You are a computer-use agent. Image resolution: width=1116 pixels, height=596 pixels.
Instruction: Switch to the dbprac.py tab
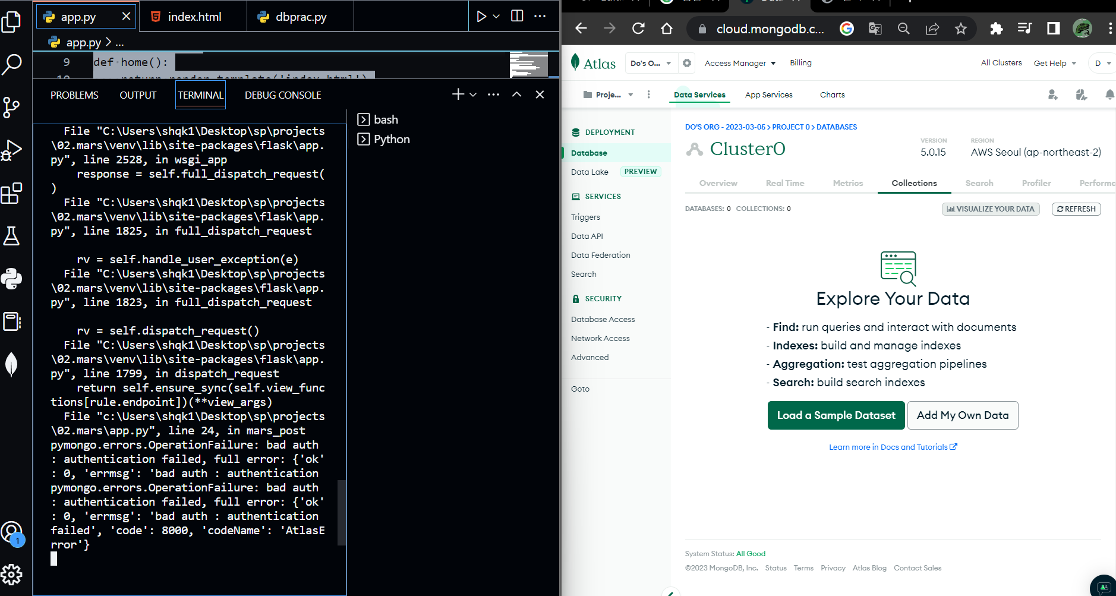point(300,17)
